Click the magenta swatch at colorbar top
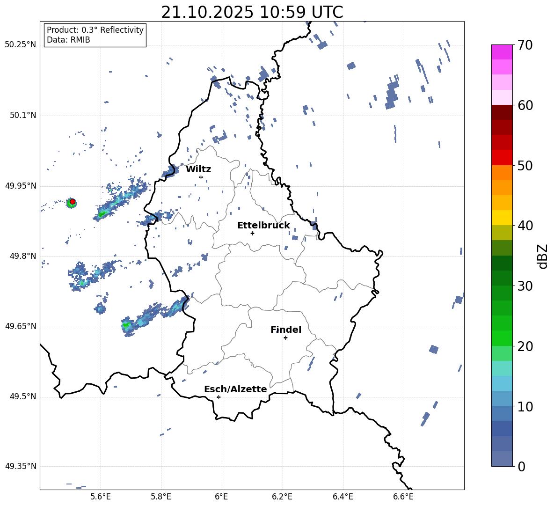 click(502, 52)
